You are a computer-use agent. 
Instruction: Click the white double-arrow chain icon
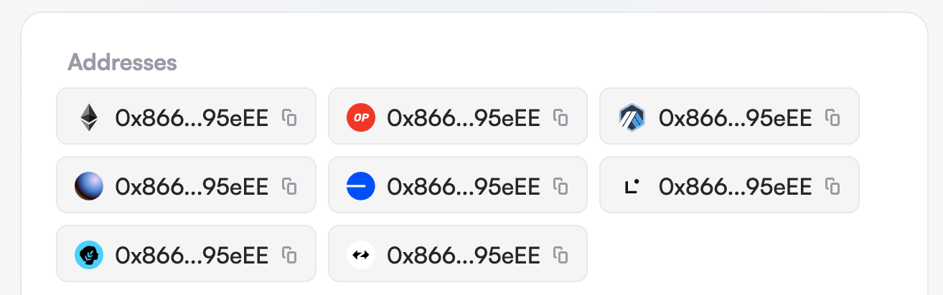pyautogui.click(x=360, y=255)
